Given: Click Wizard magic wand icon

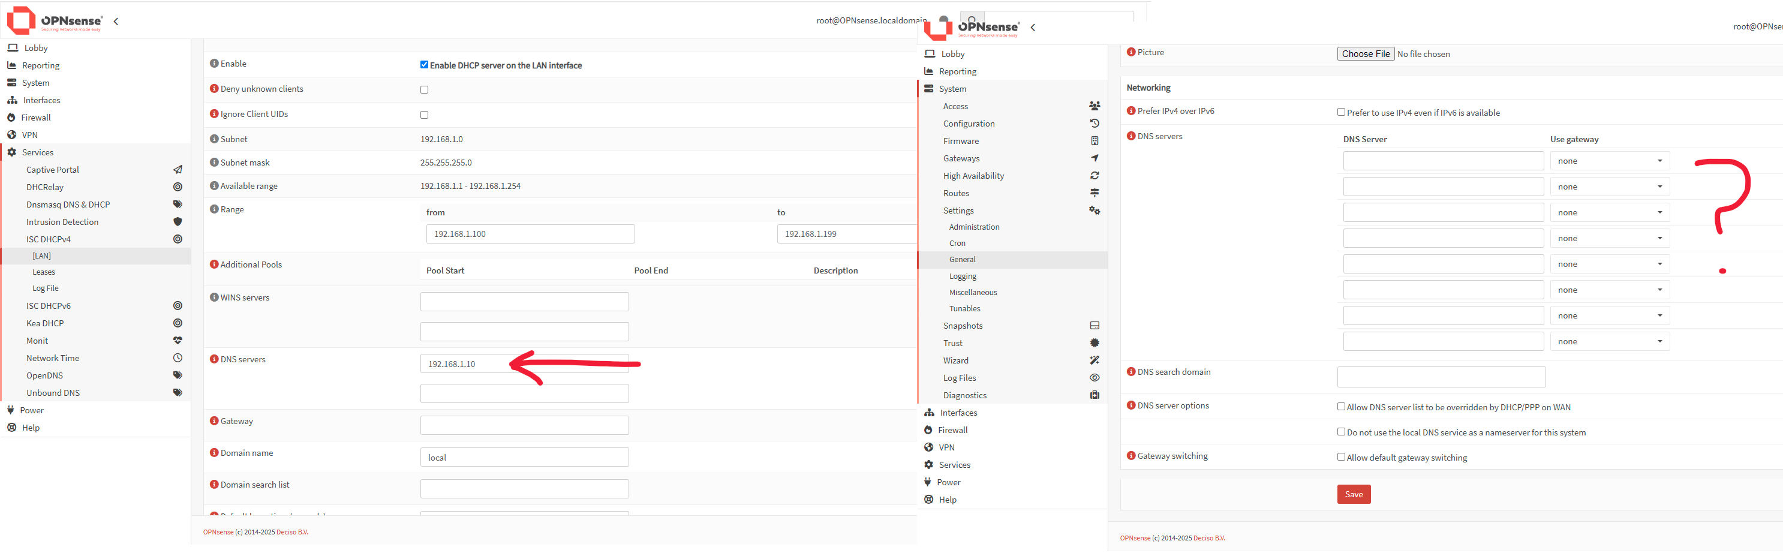Looking at the screenshot, I should [x=1095, y=360].
